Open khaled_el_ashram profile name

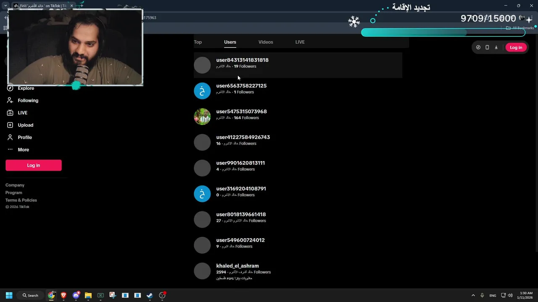tap(237, 266)
